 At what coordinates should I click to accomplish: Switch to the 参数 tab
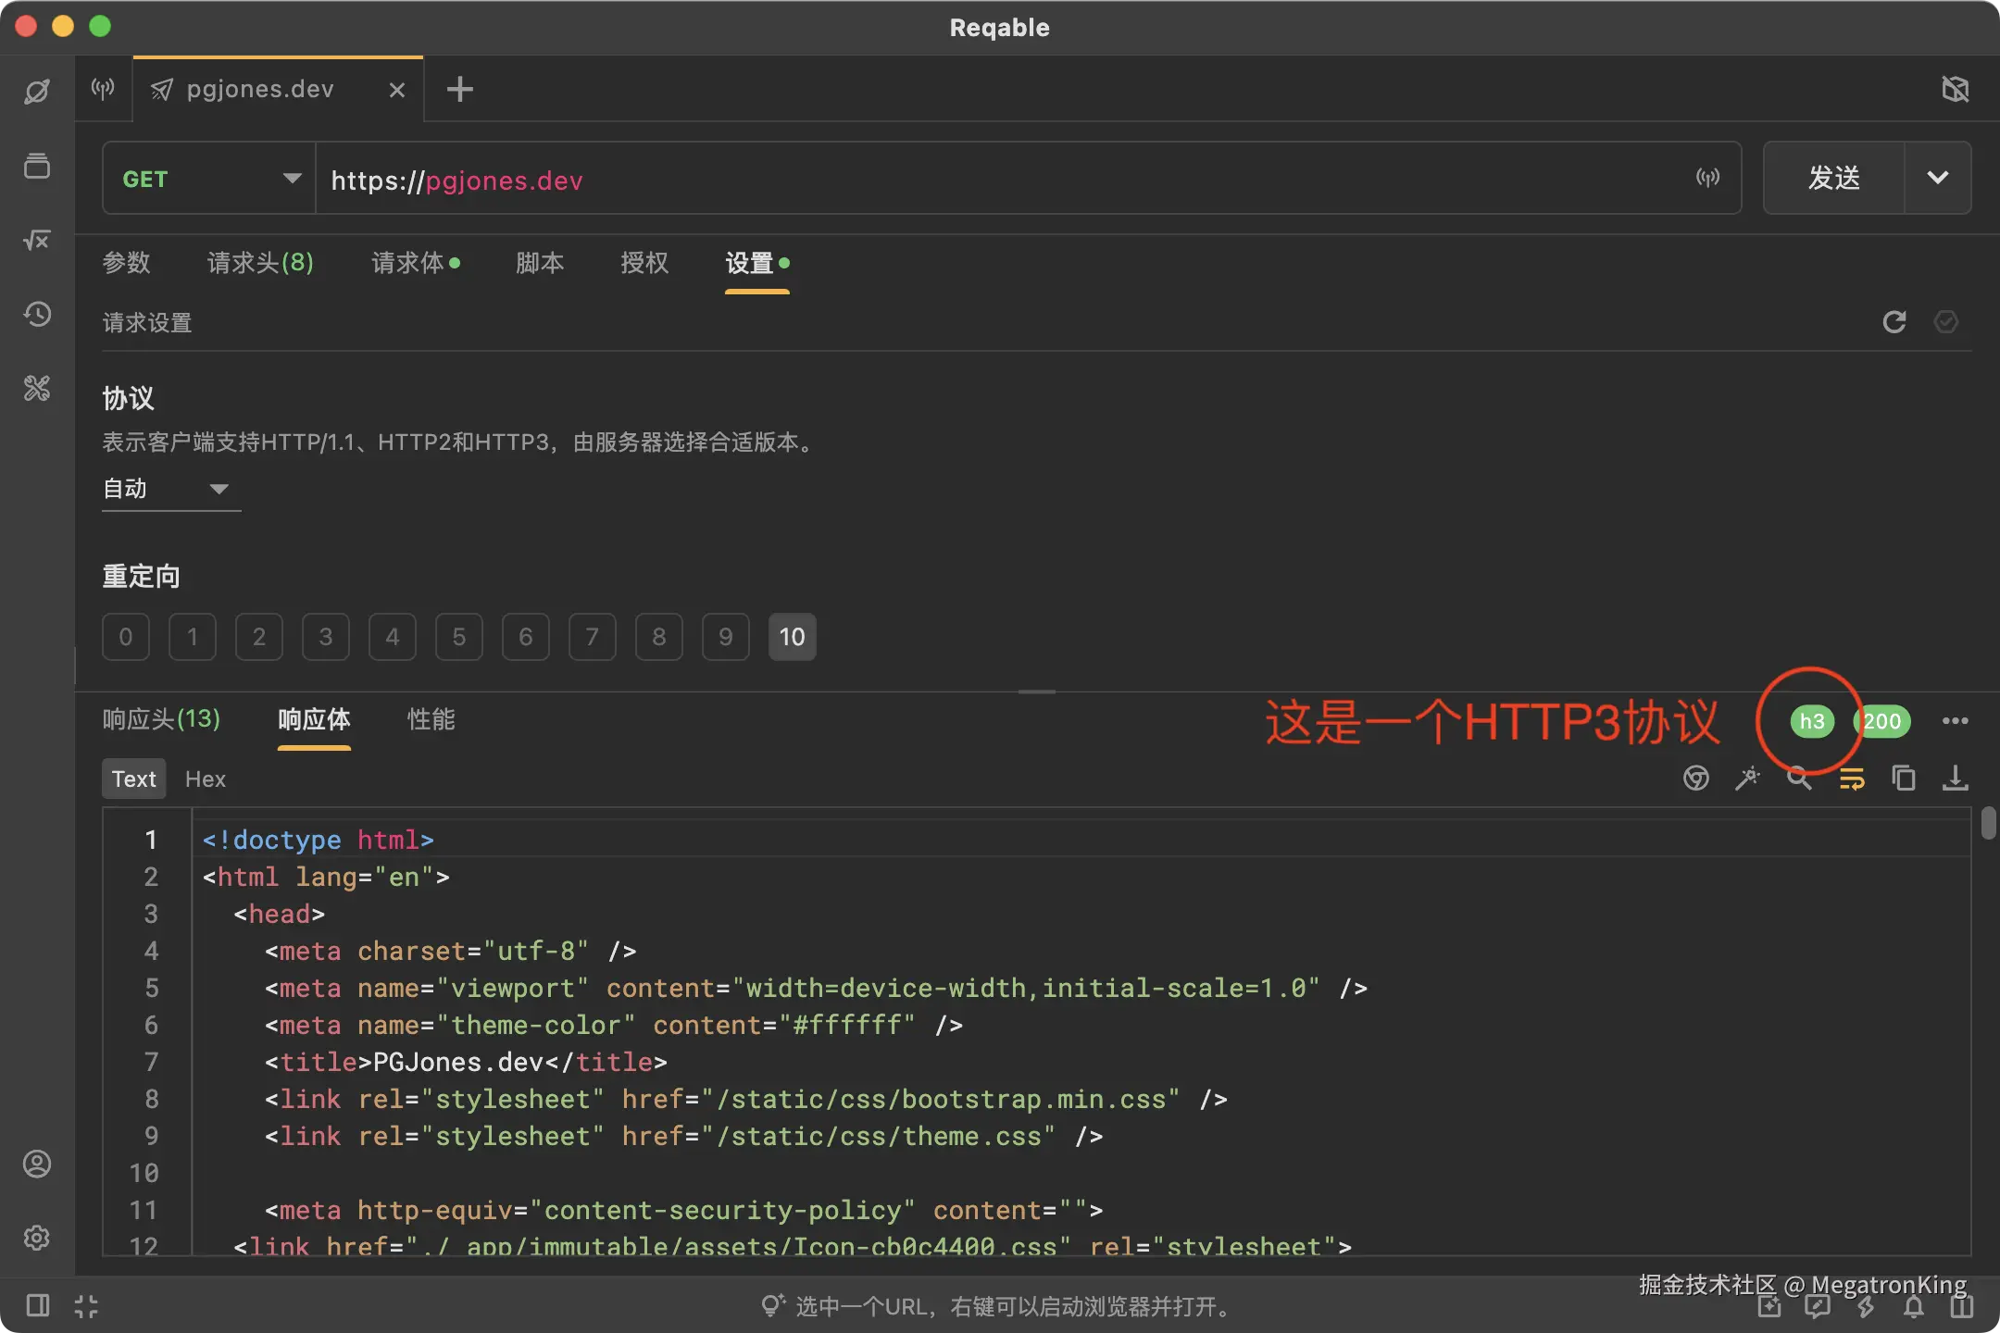[126, 263]
